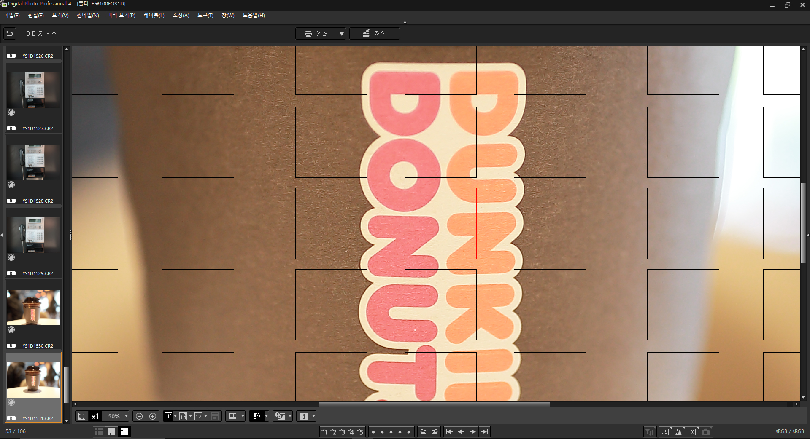This screenshot has width=810, height=439.
Task: Set rating using the first dot
Action: pos(373,432)
